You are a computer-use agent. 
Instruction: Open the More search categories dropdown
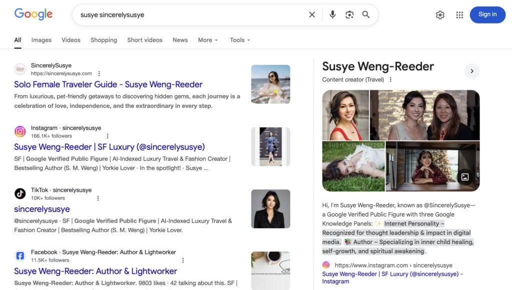click(x=207, y=40)
